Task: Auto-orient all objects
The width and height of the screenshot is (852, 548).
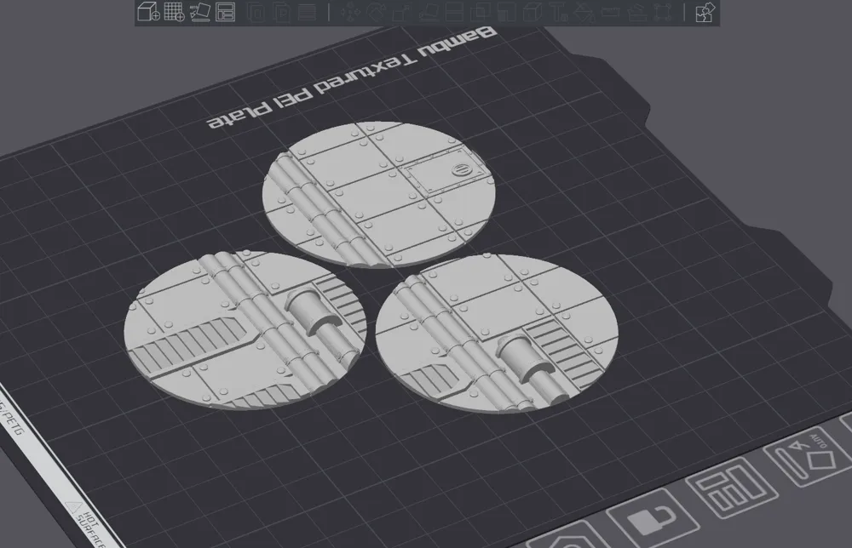Action: (201, 12)
